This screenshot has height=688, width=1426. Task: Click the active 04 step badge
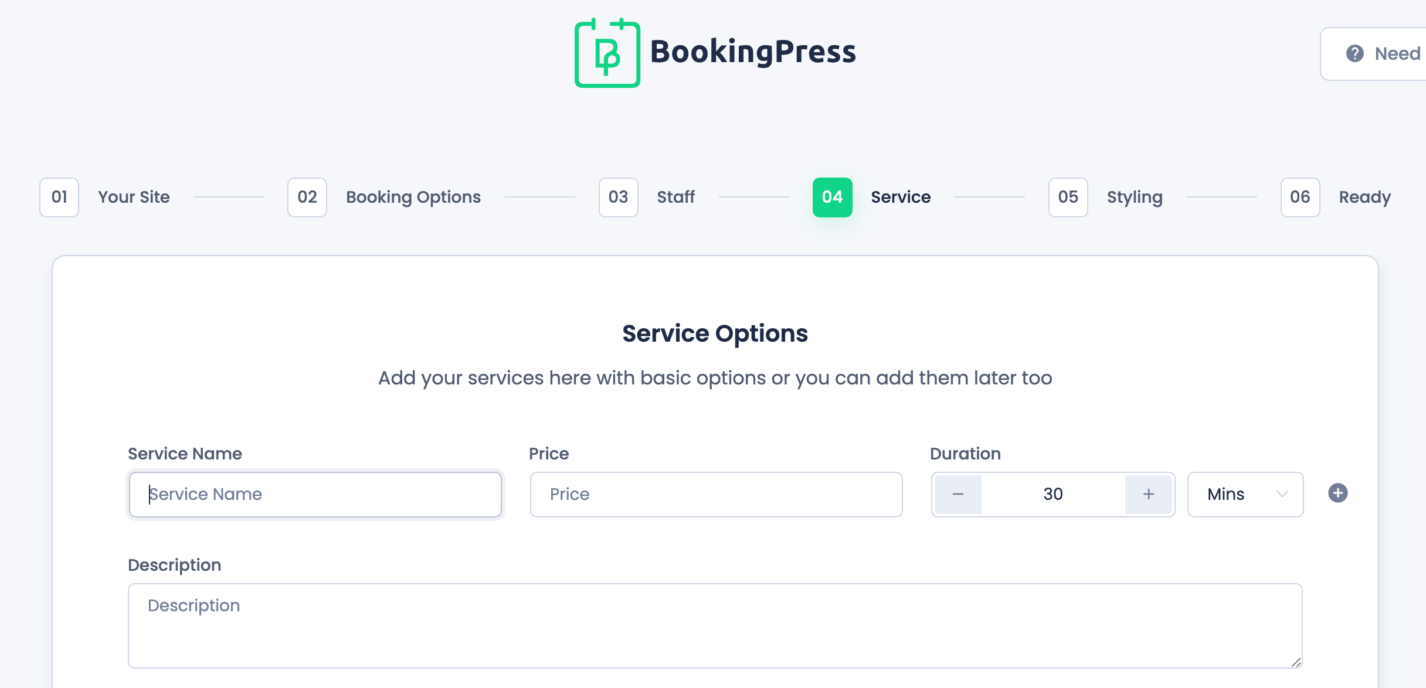pyautogui.click(x=832, y=197)
